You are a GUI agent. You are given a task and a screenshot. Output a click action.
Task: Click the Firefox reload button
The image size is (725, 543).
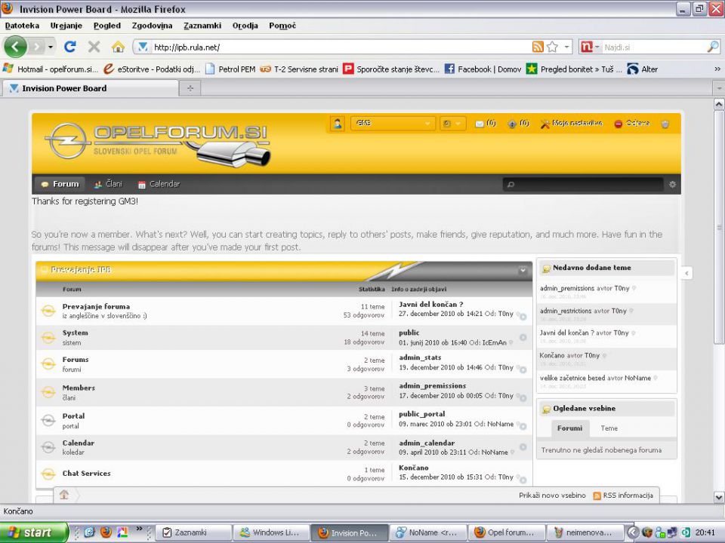click(70, 47)
